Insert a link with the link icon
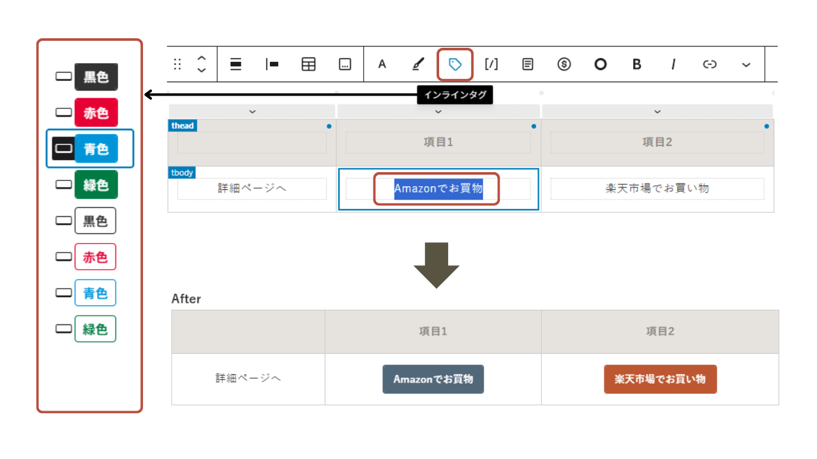This screenshot has width=817, height=459. click(x=710, y=64)
